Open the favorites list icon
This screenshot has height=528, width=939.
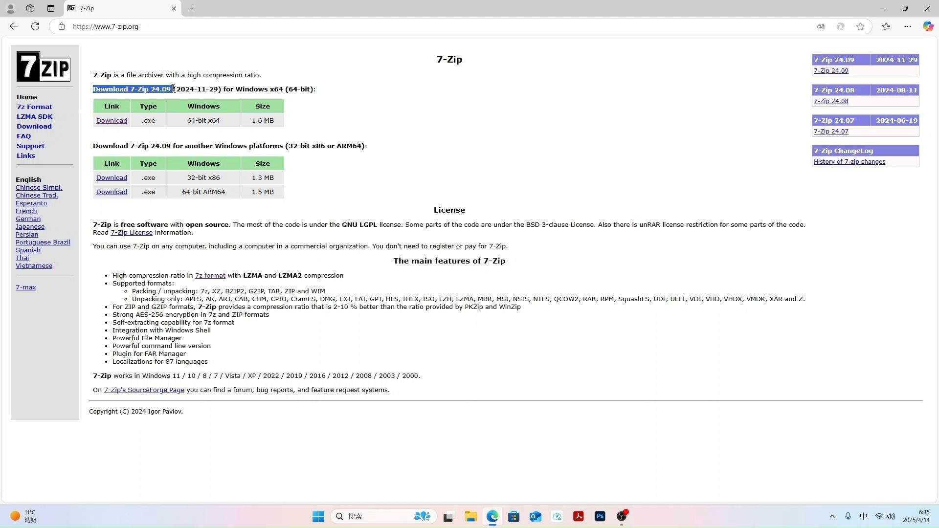886,26
